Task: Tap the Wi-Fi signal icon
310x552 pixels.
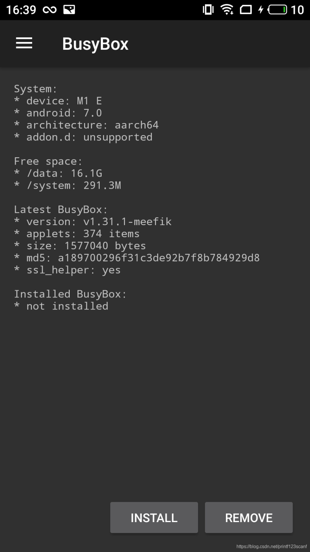Action: point(227,10)
